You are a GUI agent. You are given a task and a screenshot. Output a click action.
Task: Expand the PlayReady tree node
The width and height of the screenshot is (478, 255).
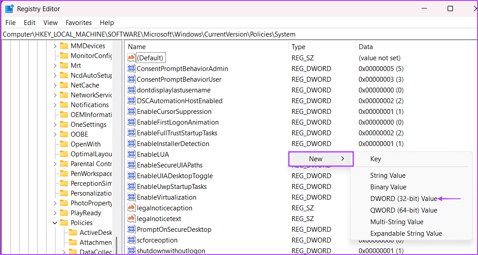55,213
